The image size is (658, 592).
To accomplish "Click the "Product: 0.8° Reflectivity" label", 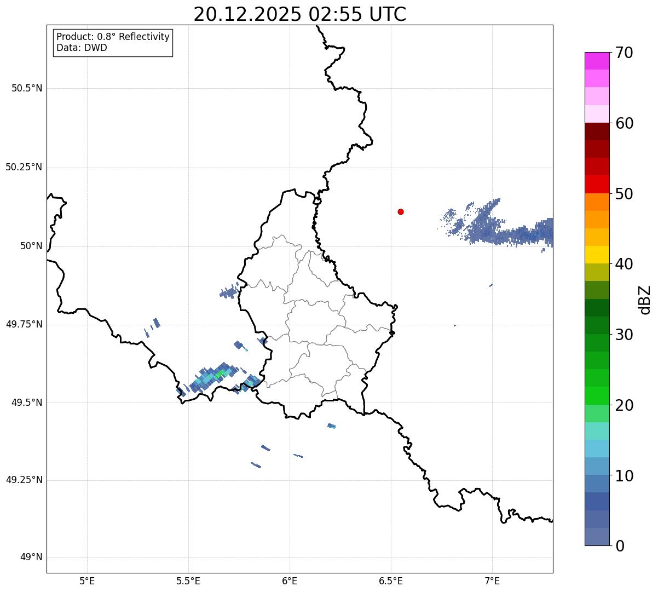I will pyautogui.click(x=113, y=37).
